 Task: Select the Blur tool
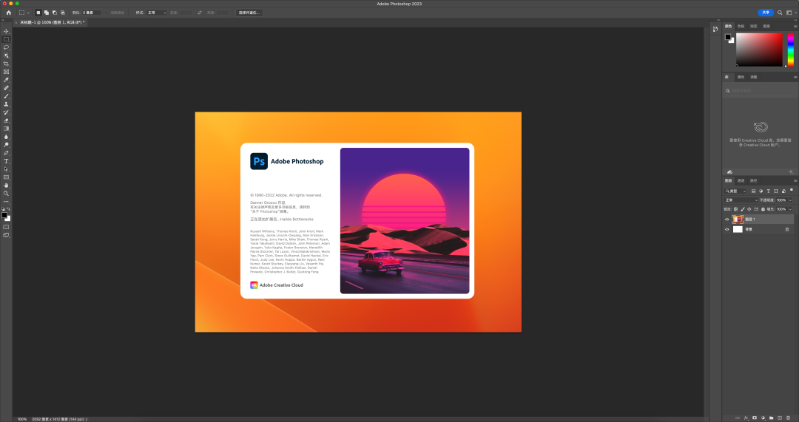tap(6, 137)
